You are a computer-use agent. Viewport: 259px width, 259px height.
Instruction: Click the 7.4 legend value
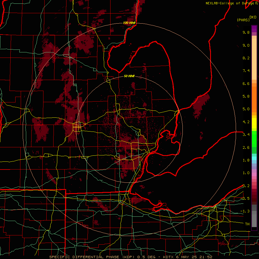[x=246, y=71]
